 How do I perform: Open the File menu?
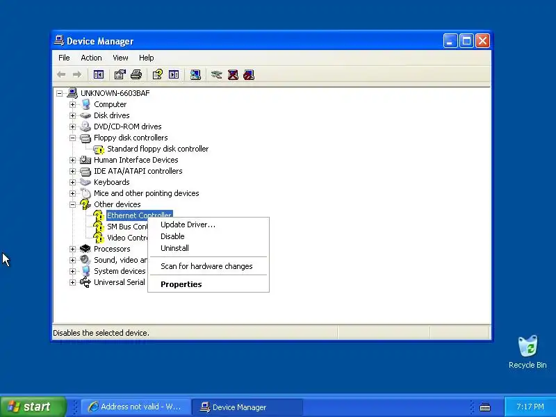64,58
